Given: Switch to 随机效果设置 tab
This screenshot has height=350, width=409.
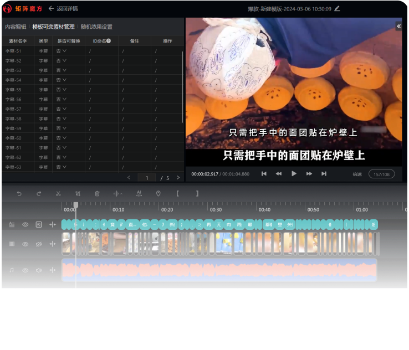Looking at the screenshot, I should coord(96,27).
